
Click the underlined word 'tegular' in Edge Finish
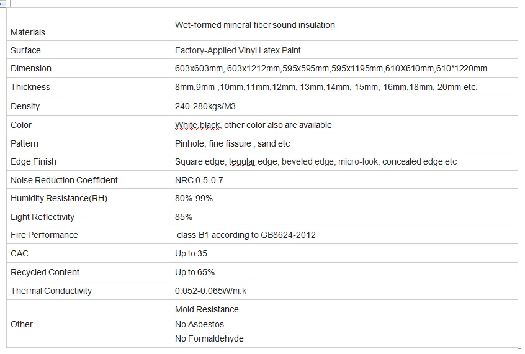tap(242, 162)
